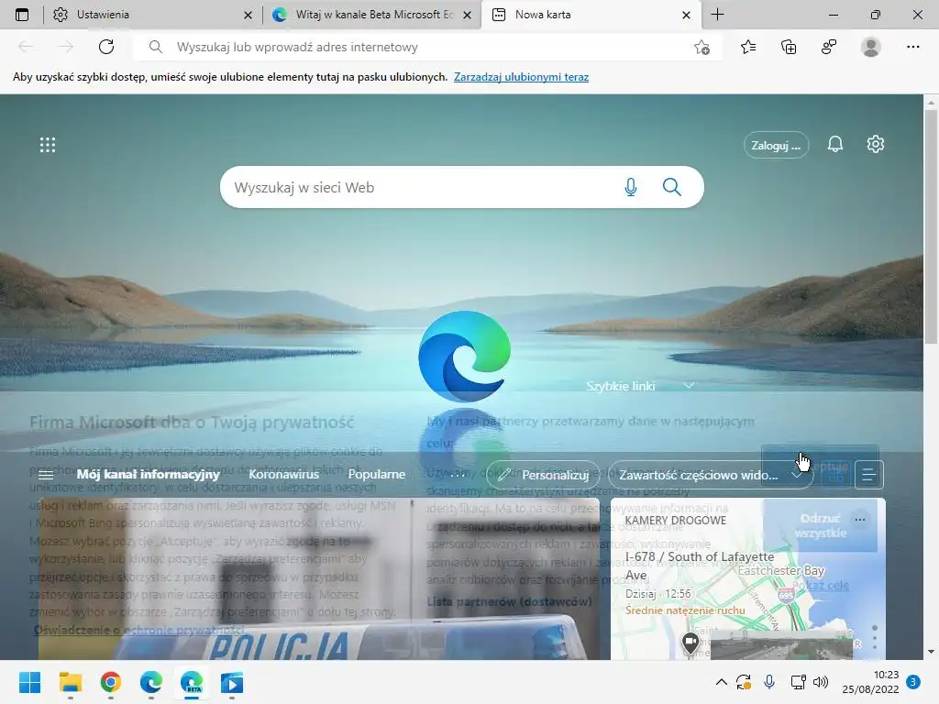Open the Koronawirus feed tab
The image size is (939, 704).
point(284,475)
